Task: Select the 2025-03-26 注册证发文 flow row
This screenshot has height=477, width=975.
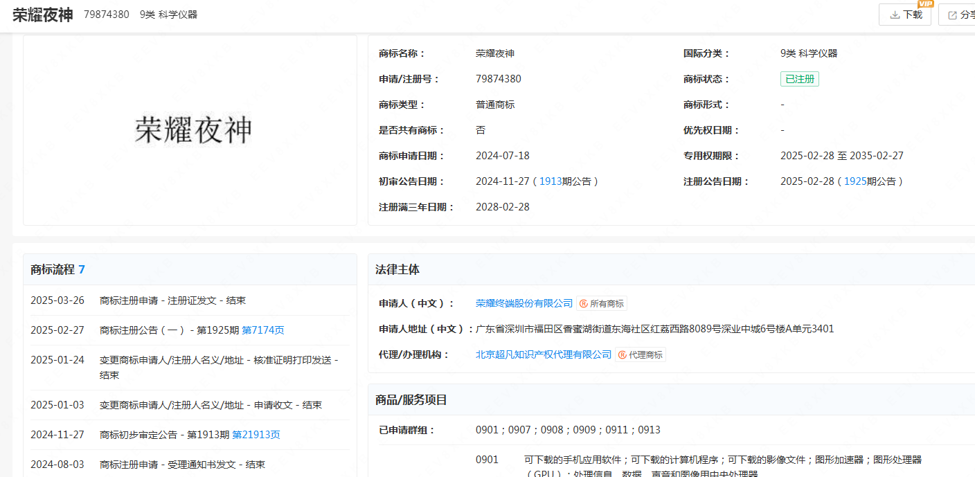Action: pos(190,300)
